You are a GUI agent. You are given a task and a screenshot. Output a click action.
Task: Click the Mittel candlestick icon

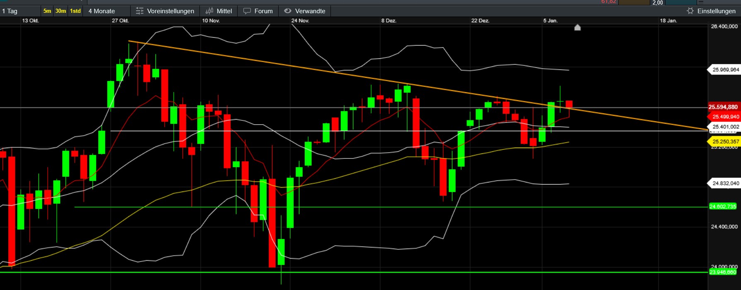tap(209, 11)
